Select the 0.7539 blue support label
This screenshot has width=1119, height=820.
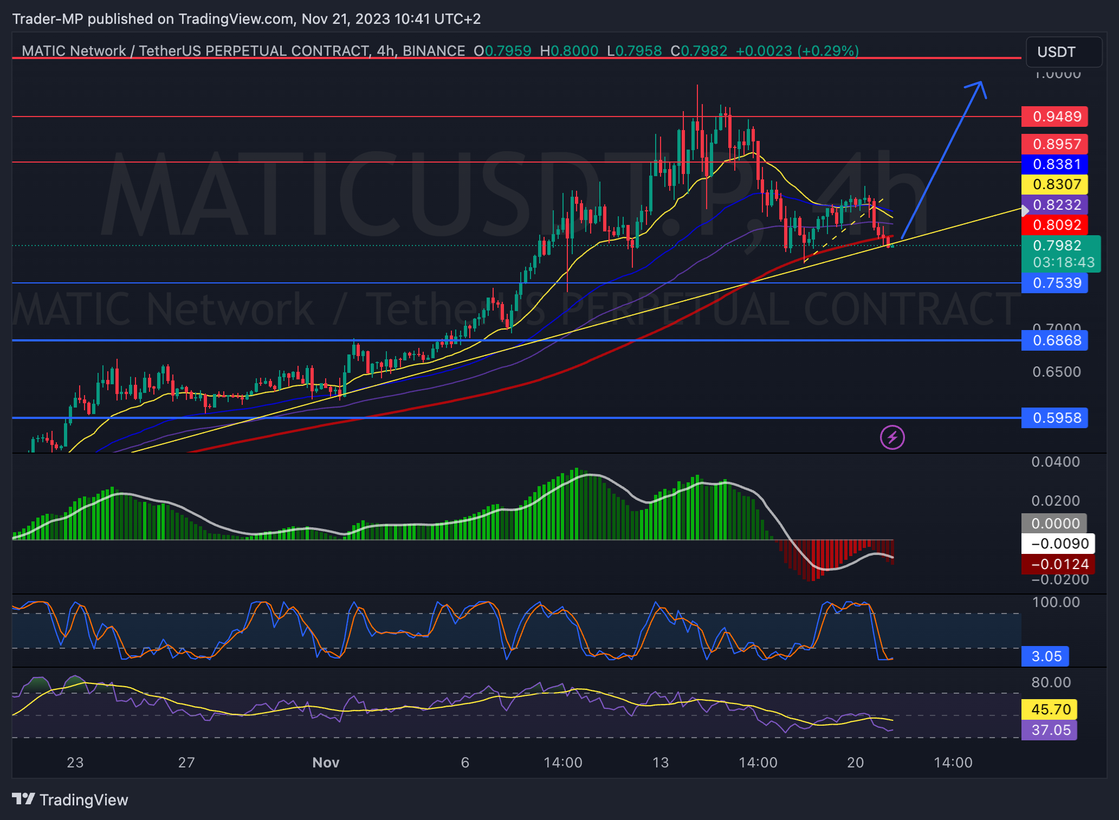(x=1055, y=283)
